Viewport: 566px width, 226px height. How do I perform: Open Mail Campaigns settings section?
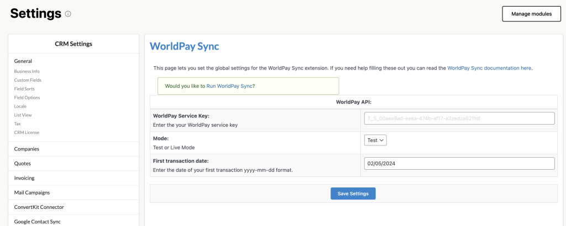click(x=74, y=192)
